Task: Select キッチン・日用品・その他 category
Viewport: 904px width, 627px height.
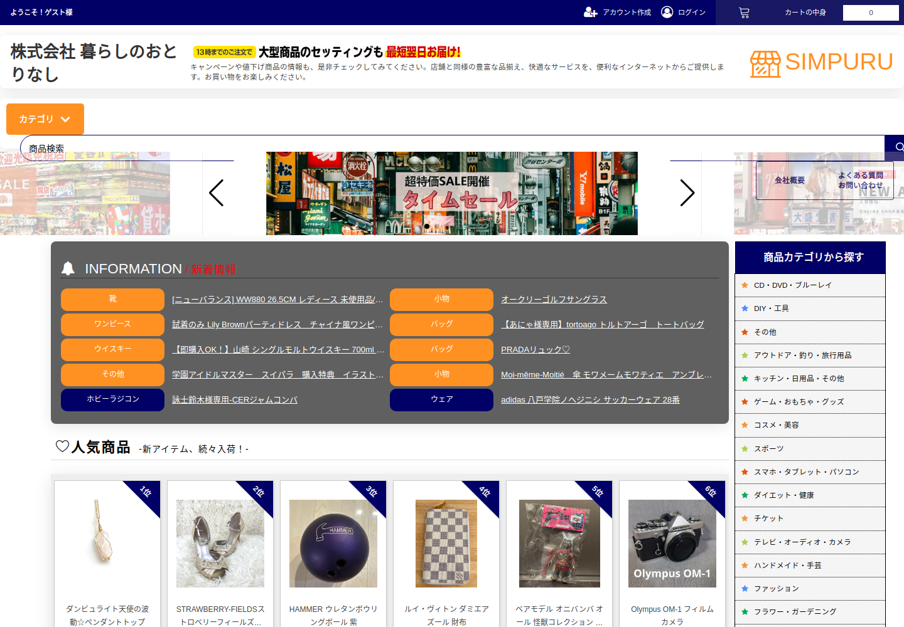Action: coord(810,378)
